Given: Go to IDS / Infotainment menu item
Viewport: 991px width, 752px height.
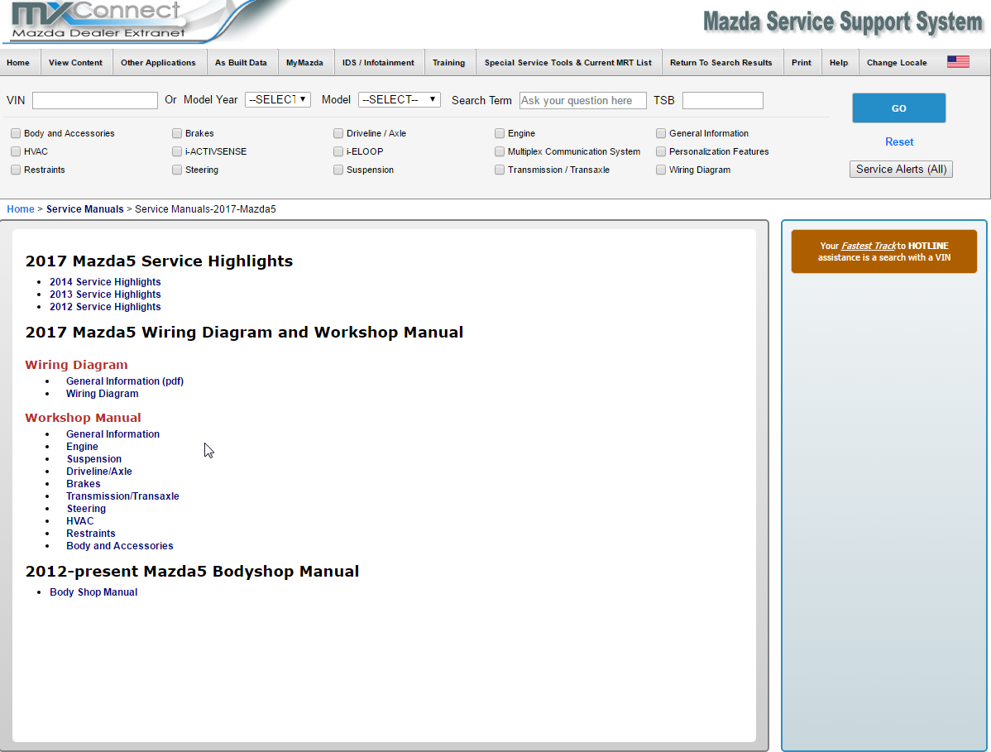Looking at the screenshot, I should (378, 63).
